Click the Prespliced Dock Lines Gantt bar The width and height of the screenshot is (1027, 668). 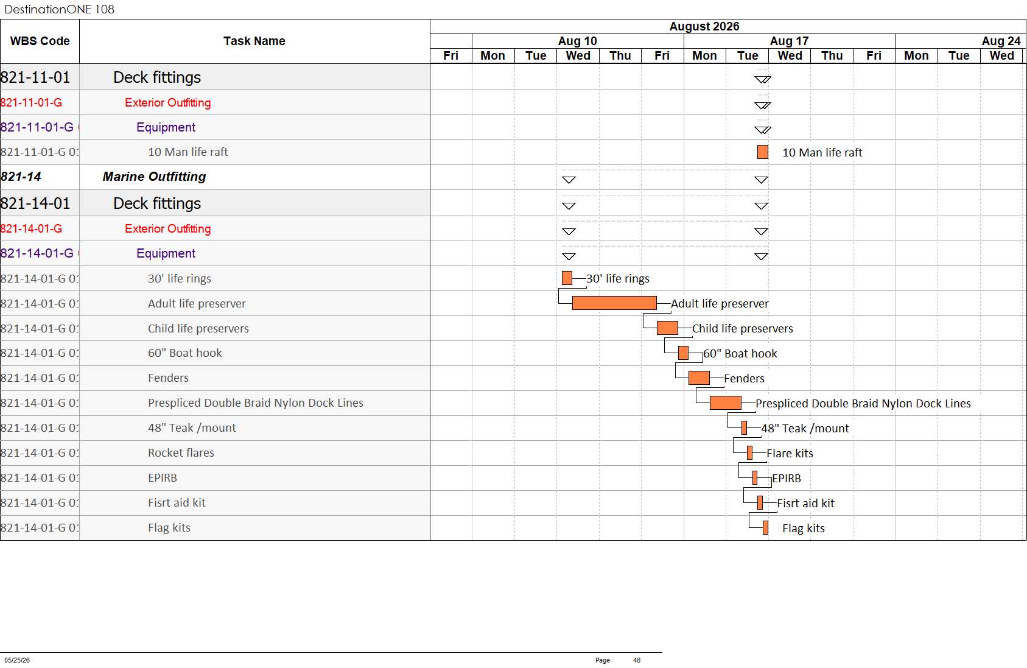725,403
